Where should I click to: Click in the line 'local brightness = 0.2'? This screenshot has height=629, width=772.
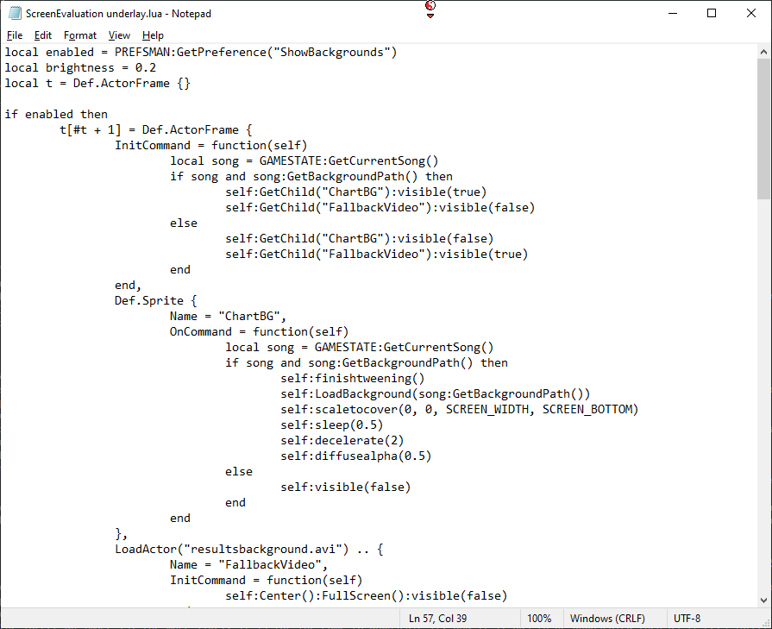point(81,67)
